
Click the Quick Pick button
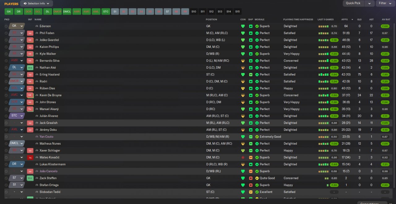pyautogui.click(x=353, y=3)
